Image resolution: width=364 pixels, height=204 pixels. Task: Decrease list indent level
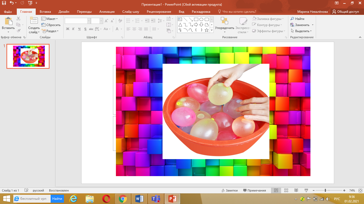click(147, 21)
